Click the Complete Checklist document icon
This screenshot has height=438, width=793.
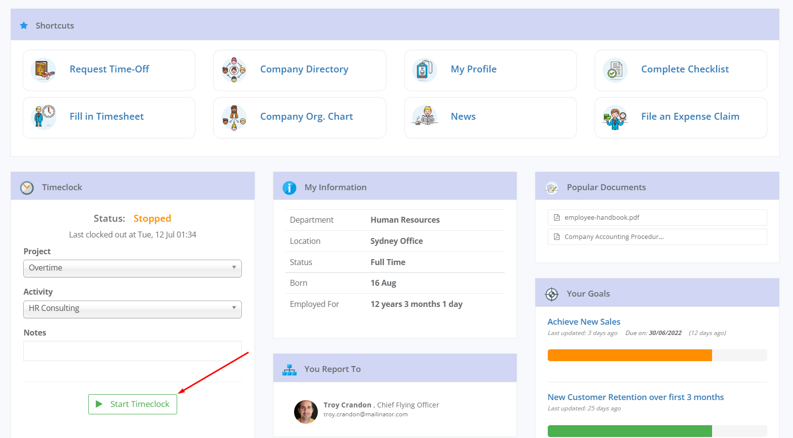615,70
